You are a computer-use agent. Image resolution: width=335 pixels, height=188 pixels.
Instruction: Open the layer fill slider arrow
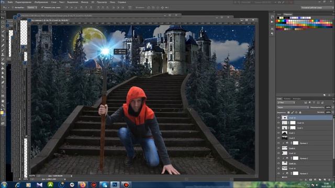tap(332, 112)
